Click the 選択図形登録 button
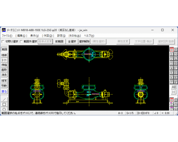The image size is (178, 142). (166, 42)
